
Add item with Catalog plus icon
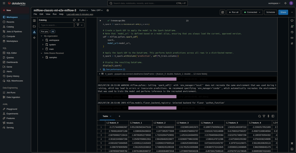click(79, 20)
